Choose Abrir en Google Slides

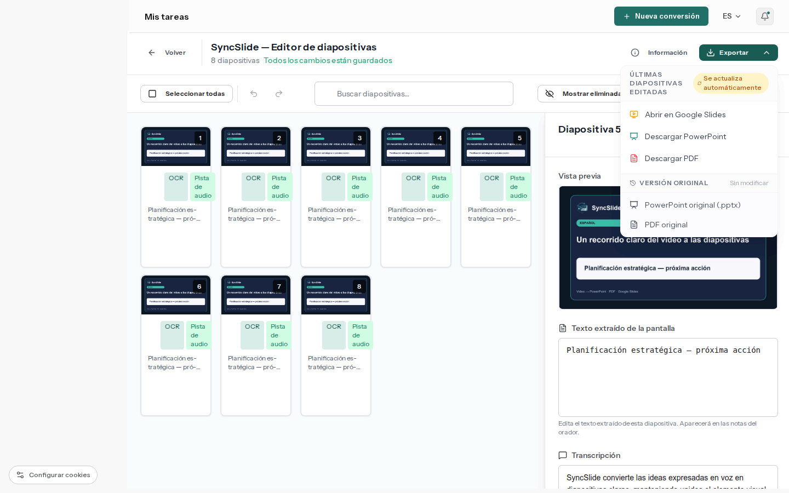coord(699,114)
